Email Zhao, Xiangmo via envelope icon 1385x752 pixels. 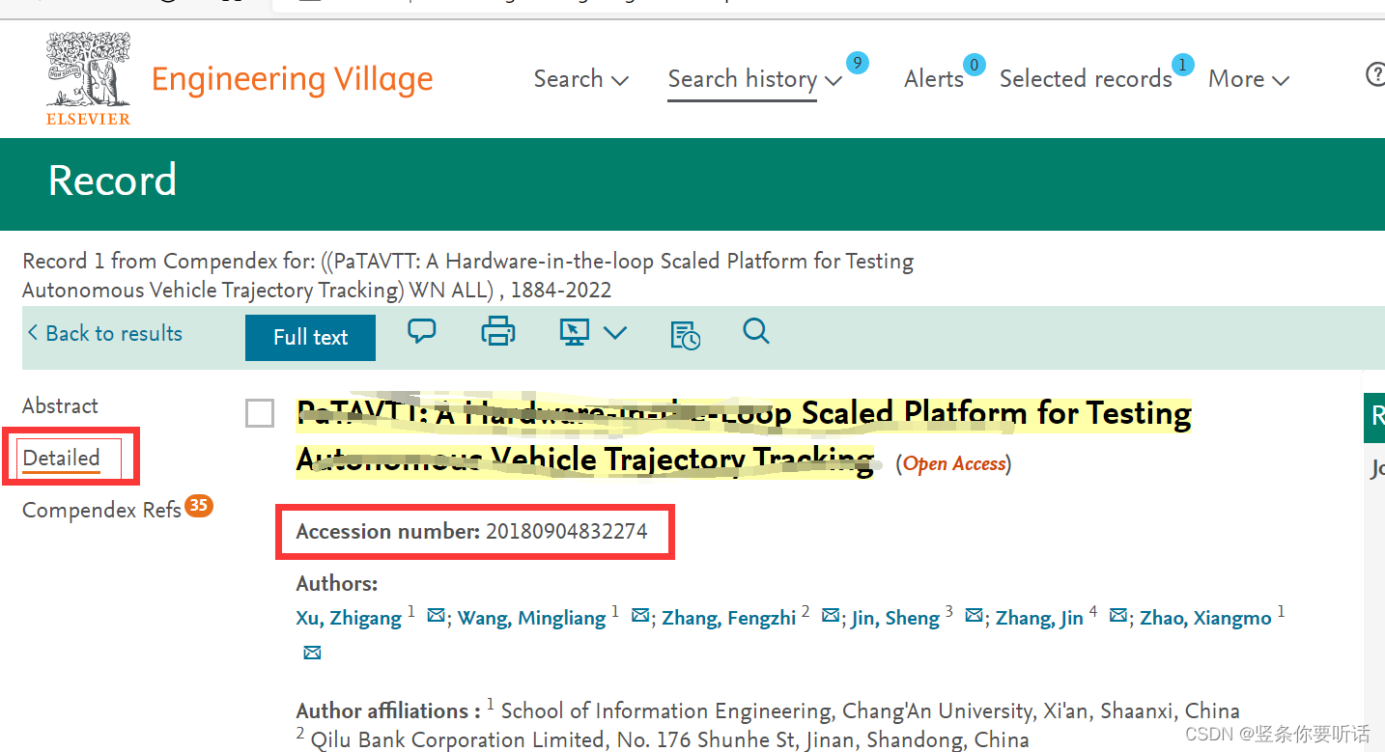tap(312, 654)
